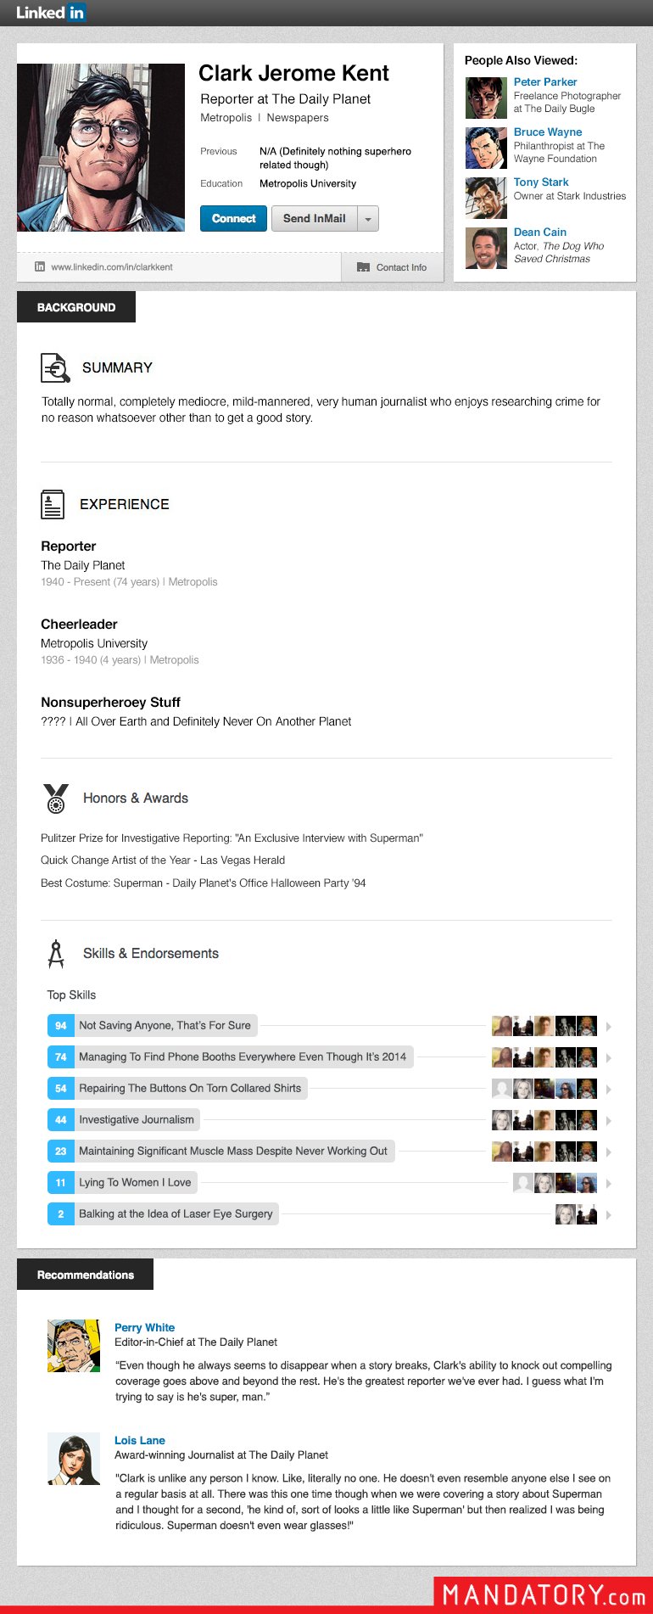Select the Recommendations section tab

click(x=86, y=1275)
